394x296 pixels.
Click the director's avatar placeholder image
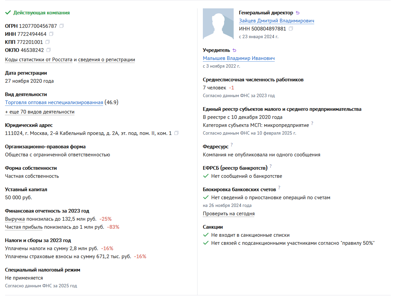click(x=218, y=24)
